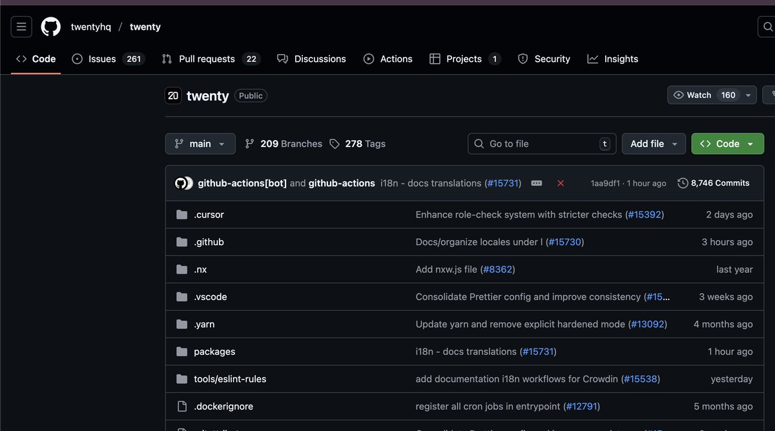Click the .cursor folder icon
Viewport: 775px width, 431px height.
(181, 214)
